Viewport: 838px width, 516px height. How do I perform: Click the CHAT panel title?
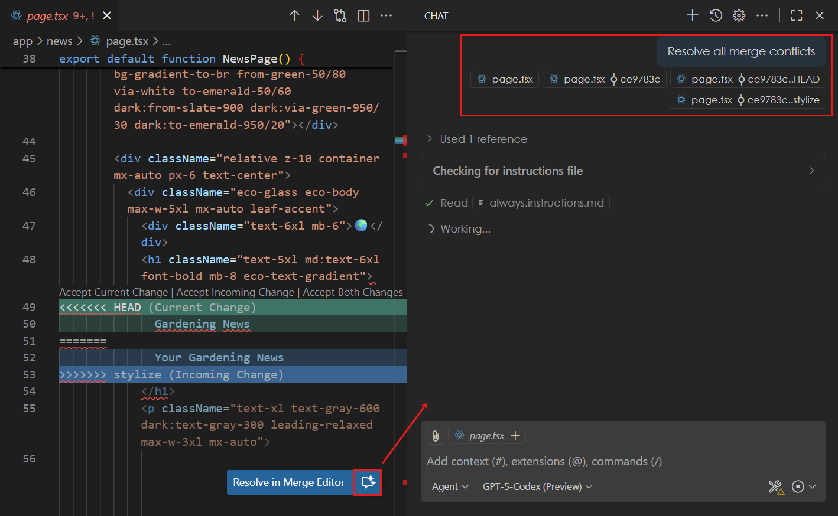pyautogui.click(x=436, y=16)
